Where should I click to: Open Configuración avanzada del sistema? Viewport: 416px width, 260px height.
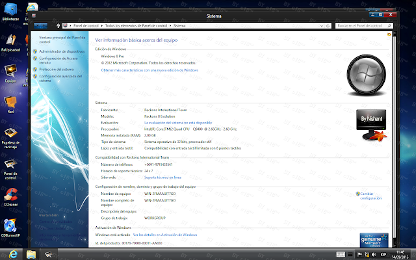click(60, 78)
